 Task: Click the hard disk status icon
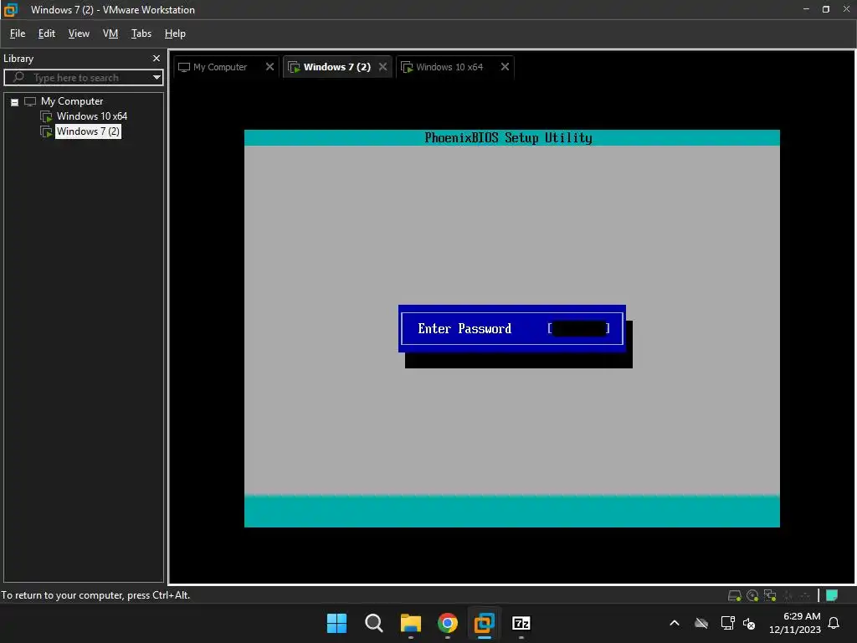tap(735, 595)
